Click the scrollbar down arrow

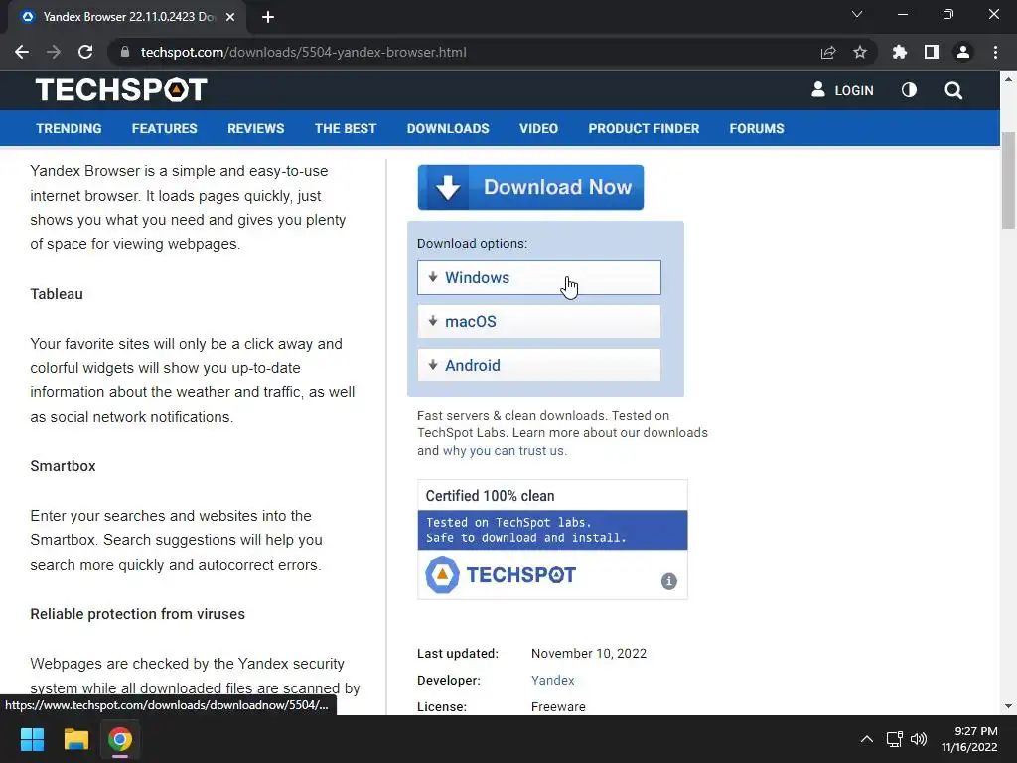click(1008, 706)
